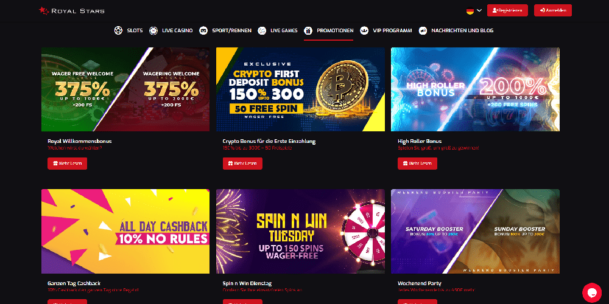Click the Anmelden button
The image size is (609, 304).
[553, 10]
